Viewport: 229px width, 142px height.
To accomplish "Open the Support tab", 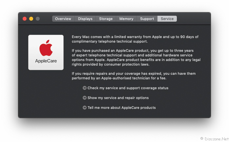I will click(147, 19).
